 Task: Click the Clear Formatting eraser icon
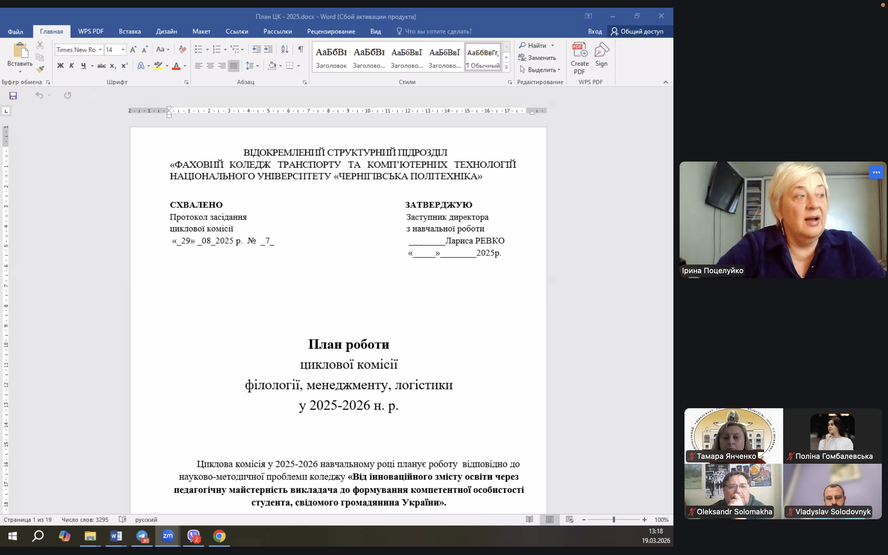tap(182, 49)
